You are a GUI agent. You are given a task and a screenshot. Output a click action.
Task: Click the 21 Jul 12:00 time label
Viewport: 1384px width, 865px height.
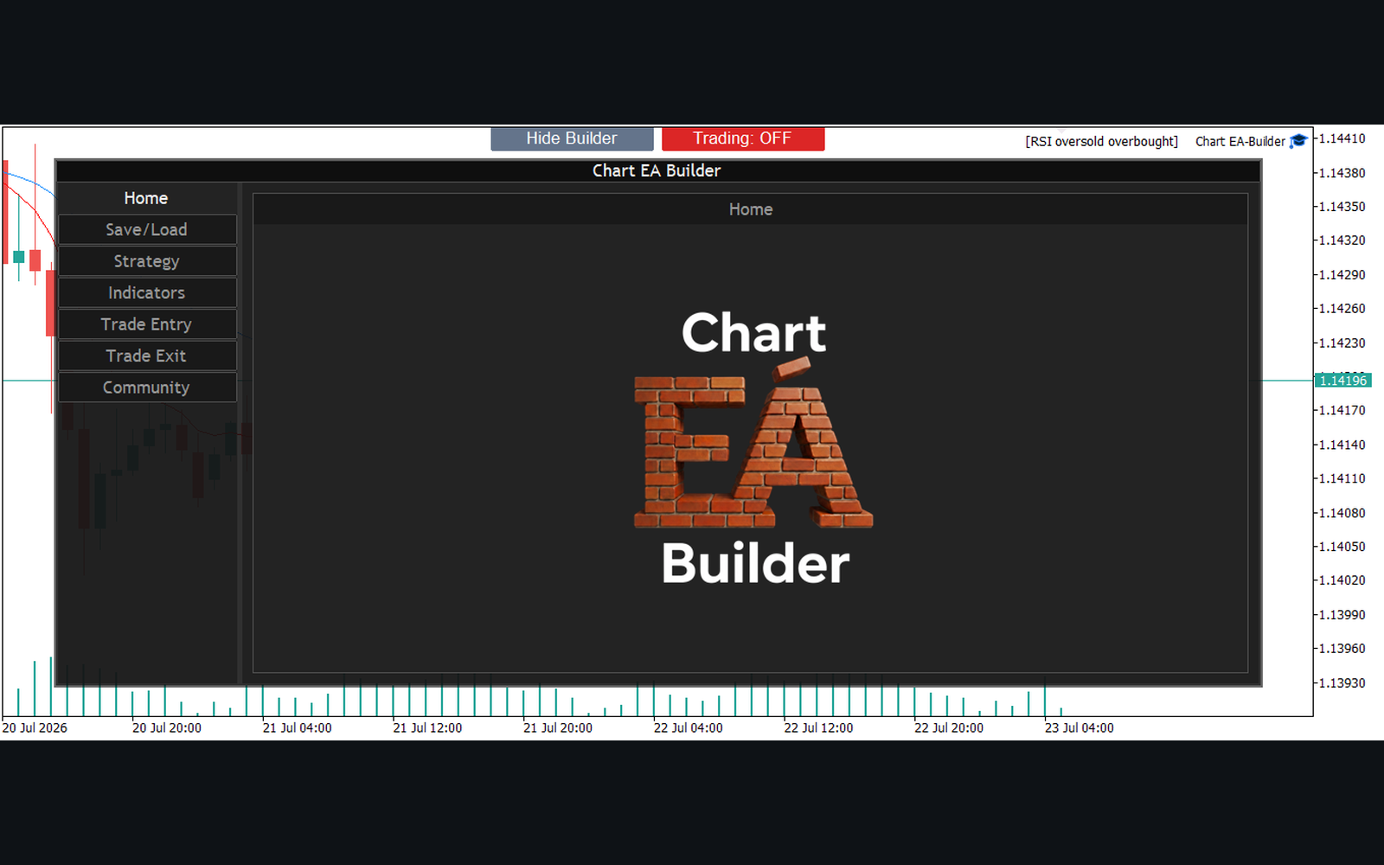tap(427, 728)
